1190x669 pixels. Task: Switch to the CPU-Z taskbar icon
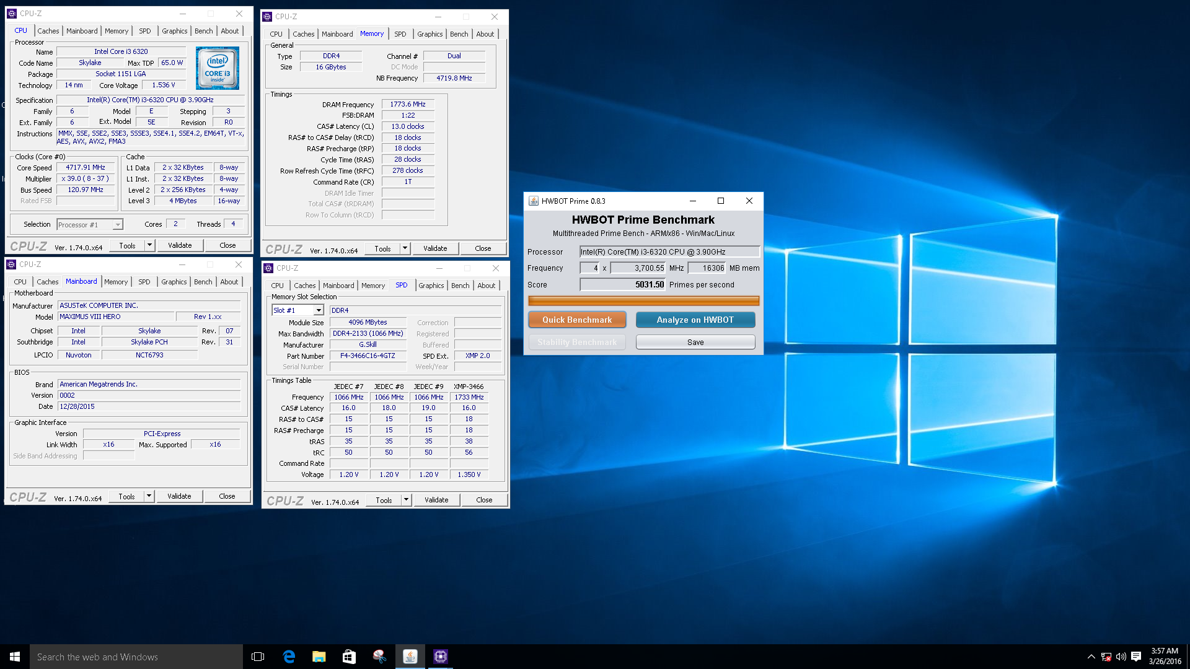click(x=440, y=657)
